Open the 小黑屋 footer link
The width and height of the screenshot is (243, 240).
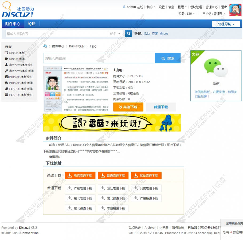click(164, 228)
